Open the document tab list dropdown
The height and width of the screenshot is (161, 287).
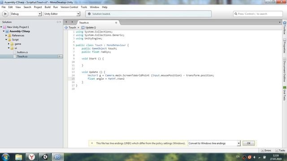[x=279, y=22]
